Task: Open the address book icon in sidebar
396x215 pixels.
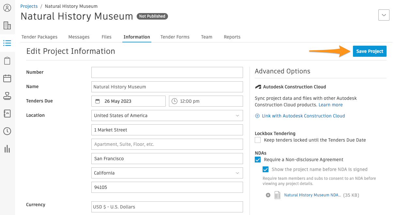Action: 7,114
